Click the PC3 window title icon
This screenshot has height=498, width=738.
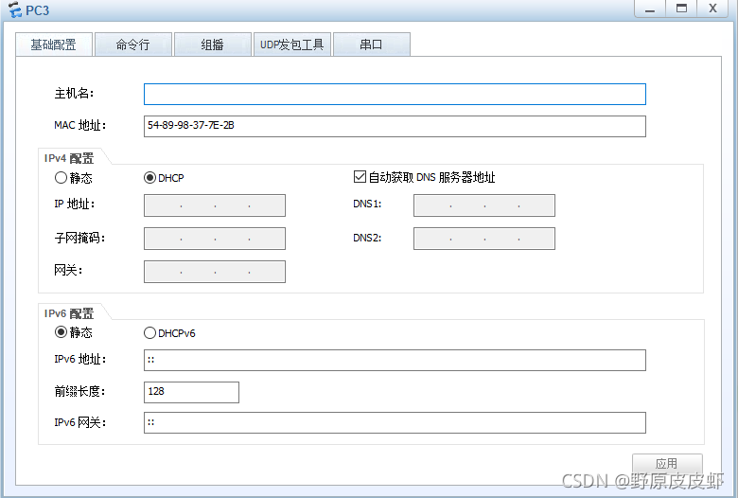15,9
